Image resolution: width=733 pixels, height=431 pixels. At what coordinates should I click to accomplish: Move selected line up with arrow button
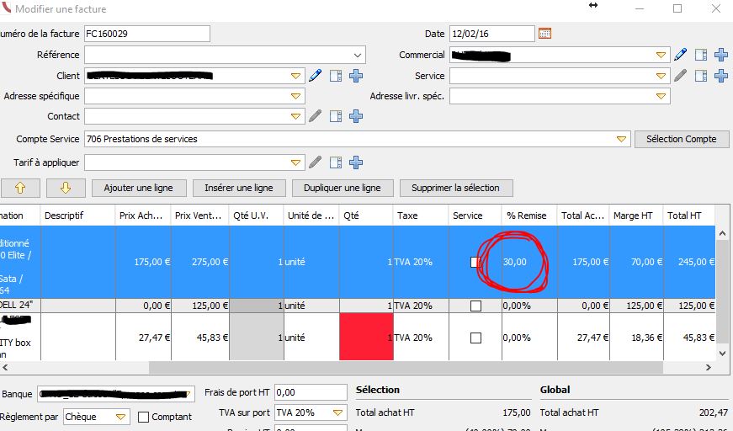[20, 188]
